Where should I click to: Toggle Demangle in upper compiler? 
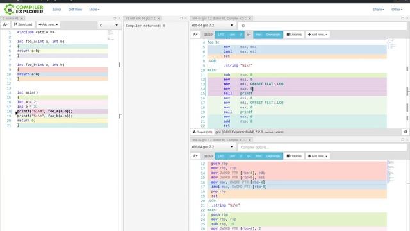274,35
